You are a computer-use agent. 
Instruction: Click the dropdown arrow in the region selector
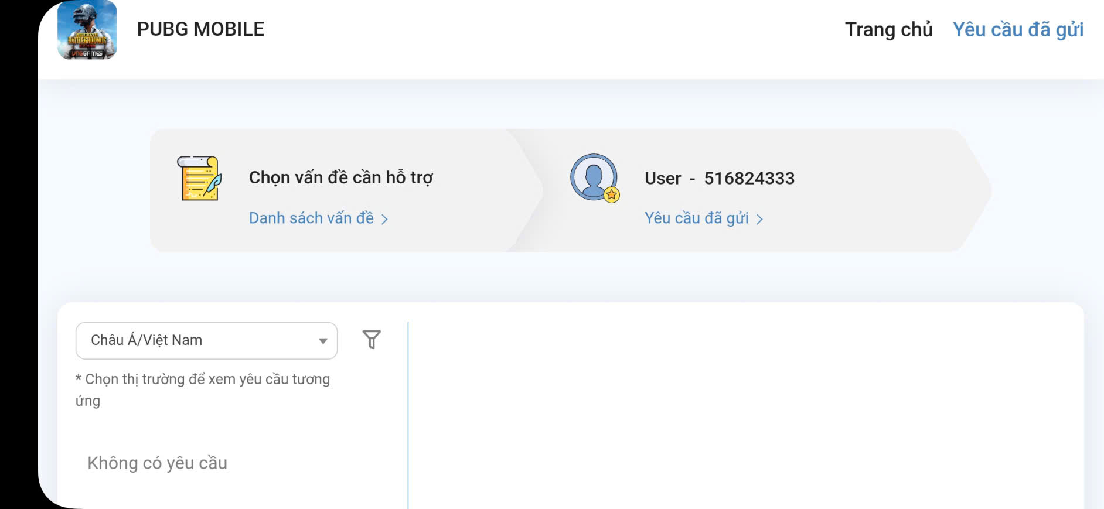[322, 341]
